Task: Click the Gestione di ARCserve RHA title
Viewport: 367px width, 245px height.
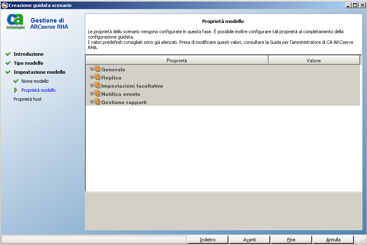Action: click(49, 24)
